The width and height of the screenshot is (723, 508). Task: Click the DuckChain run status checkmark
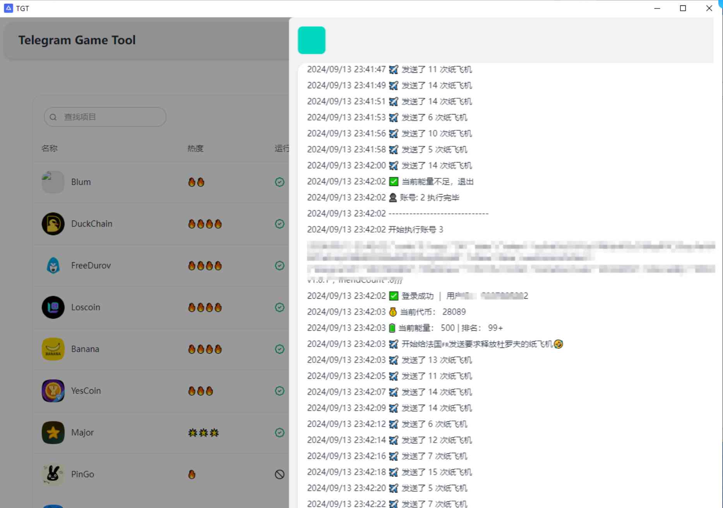(279, 224)
